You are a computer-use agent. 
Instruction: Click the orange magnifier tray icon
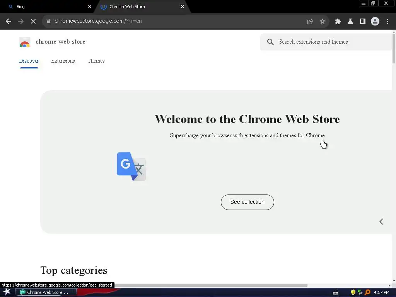(x=367, y=292)
